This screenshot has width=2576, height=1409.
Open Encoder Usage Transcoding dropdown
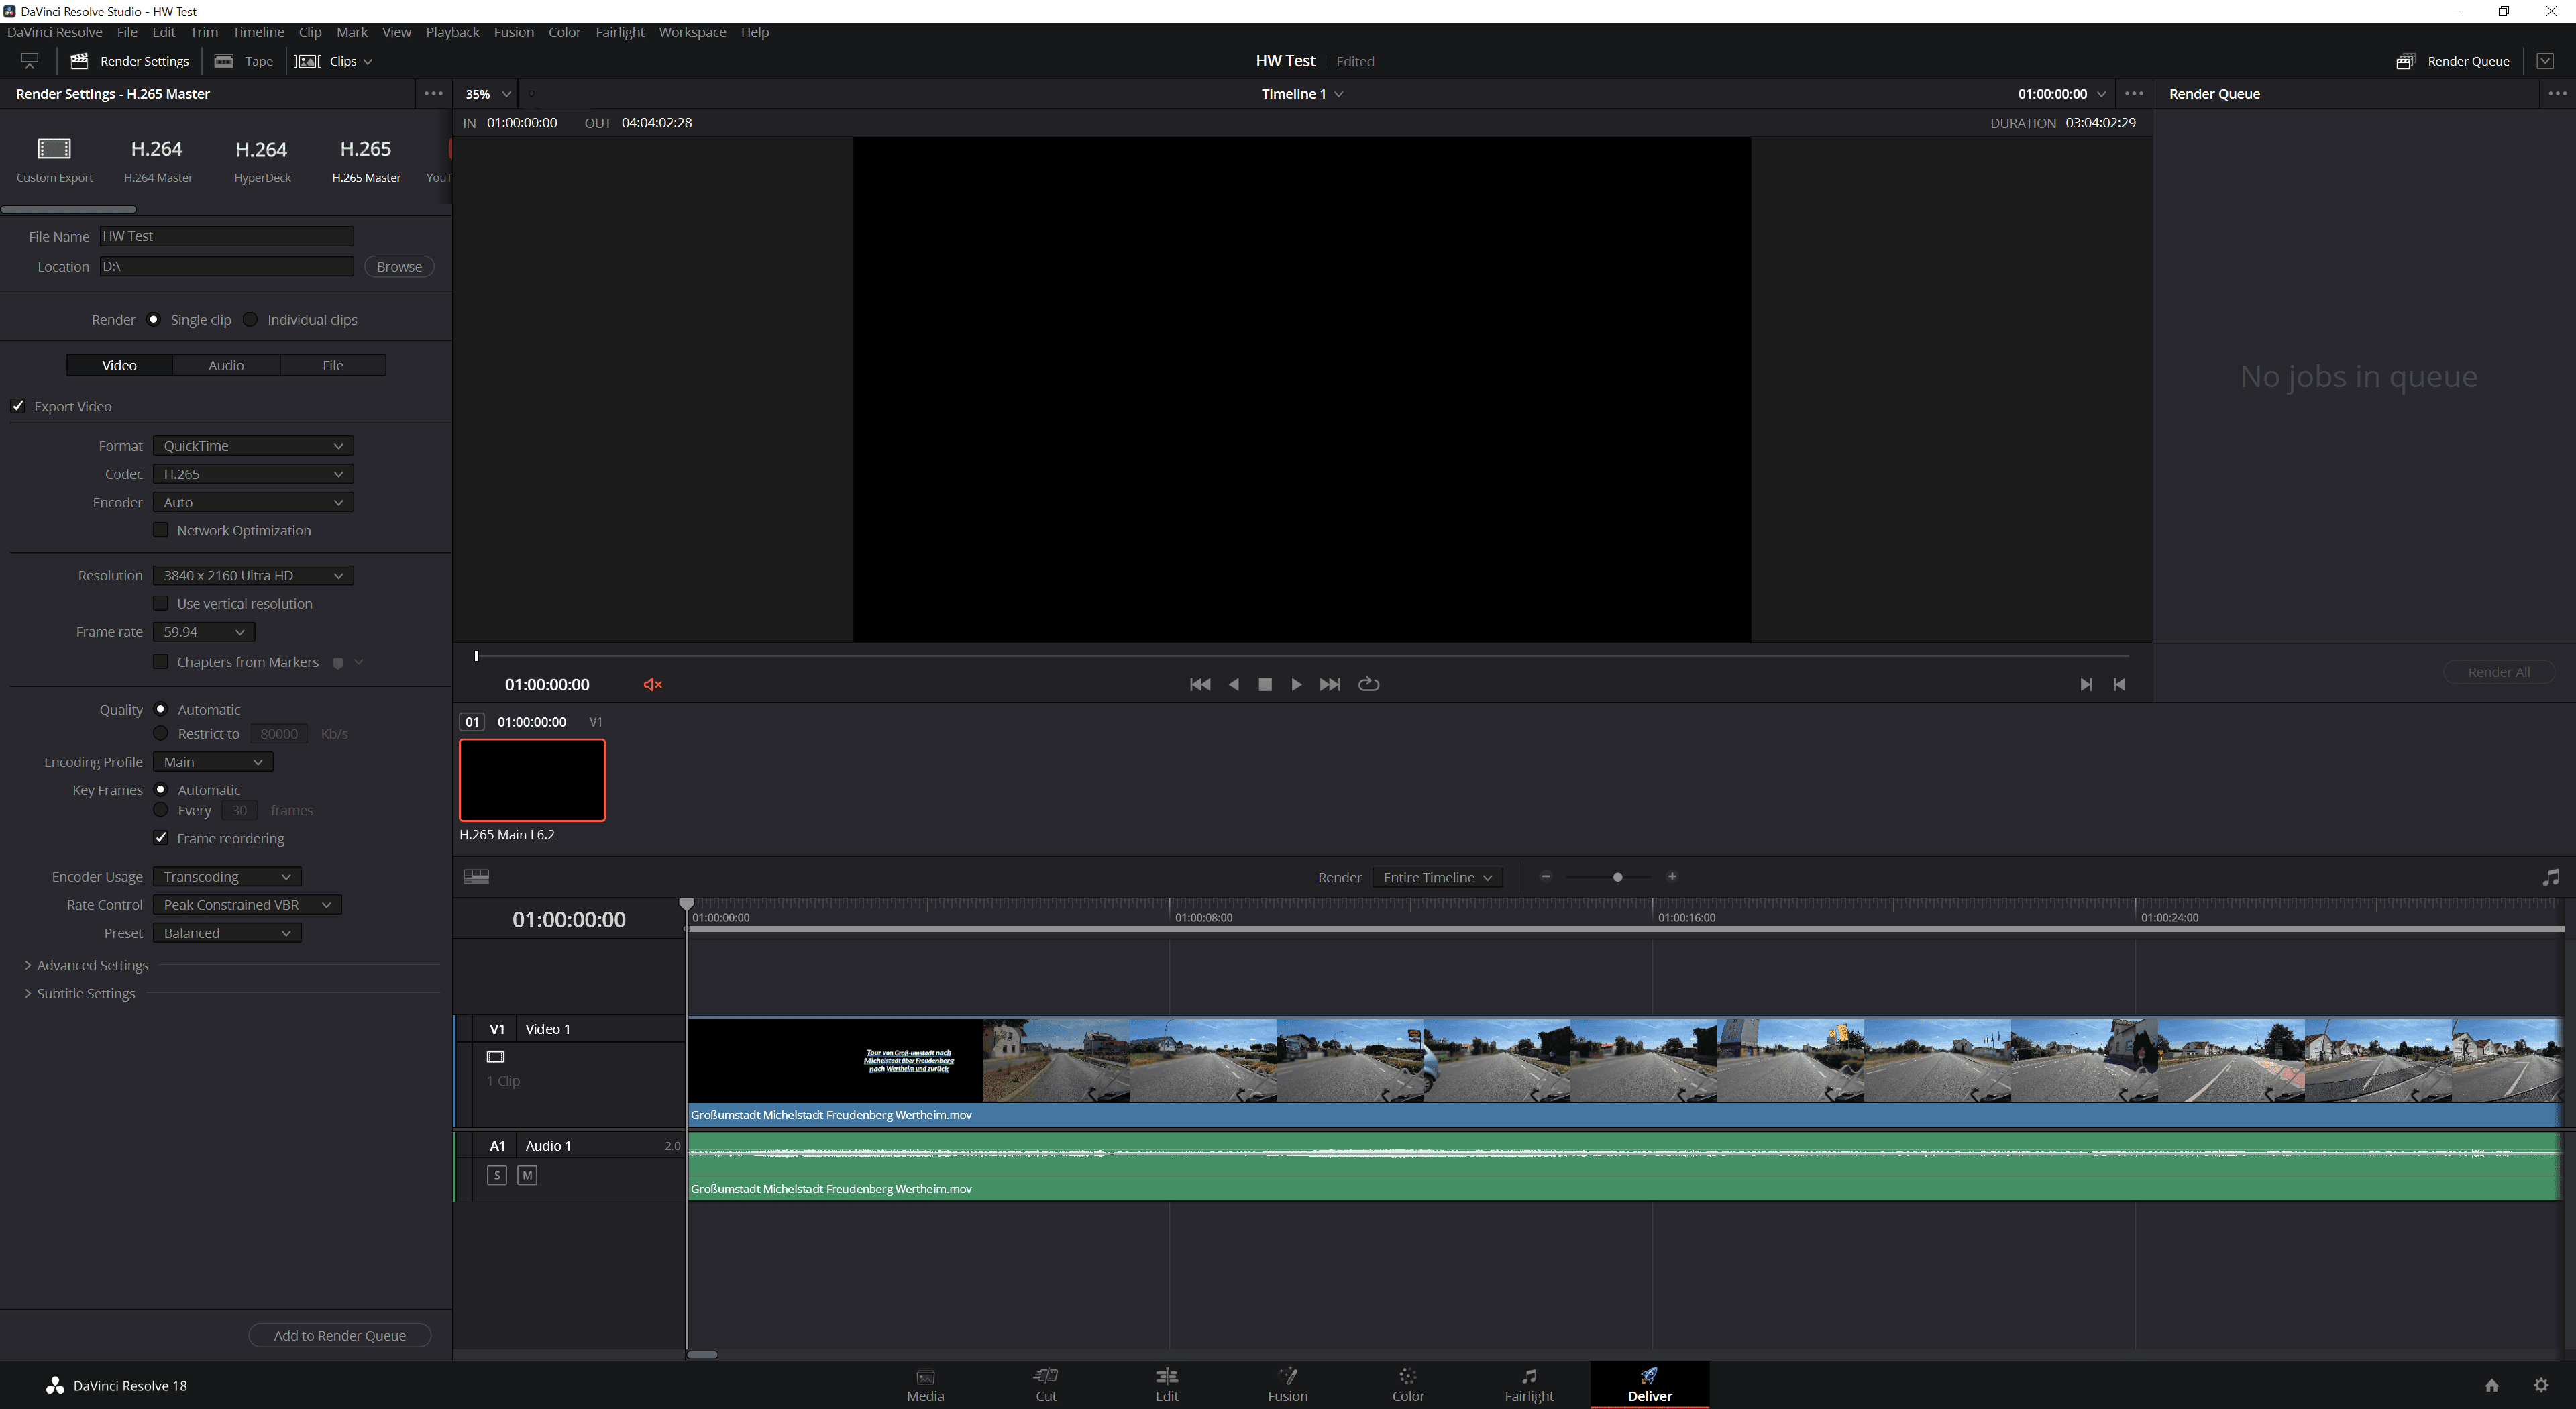point(227,877)
